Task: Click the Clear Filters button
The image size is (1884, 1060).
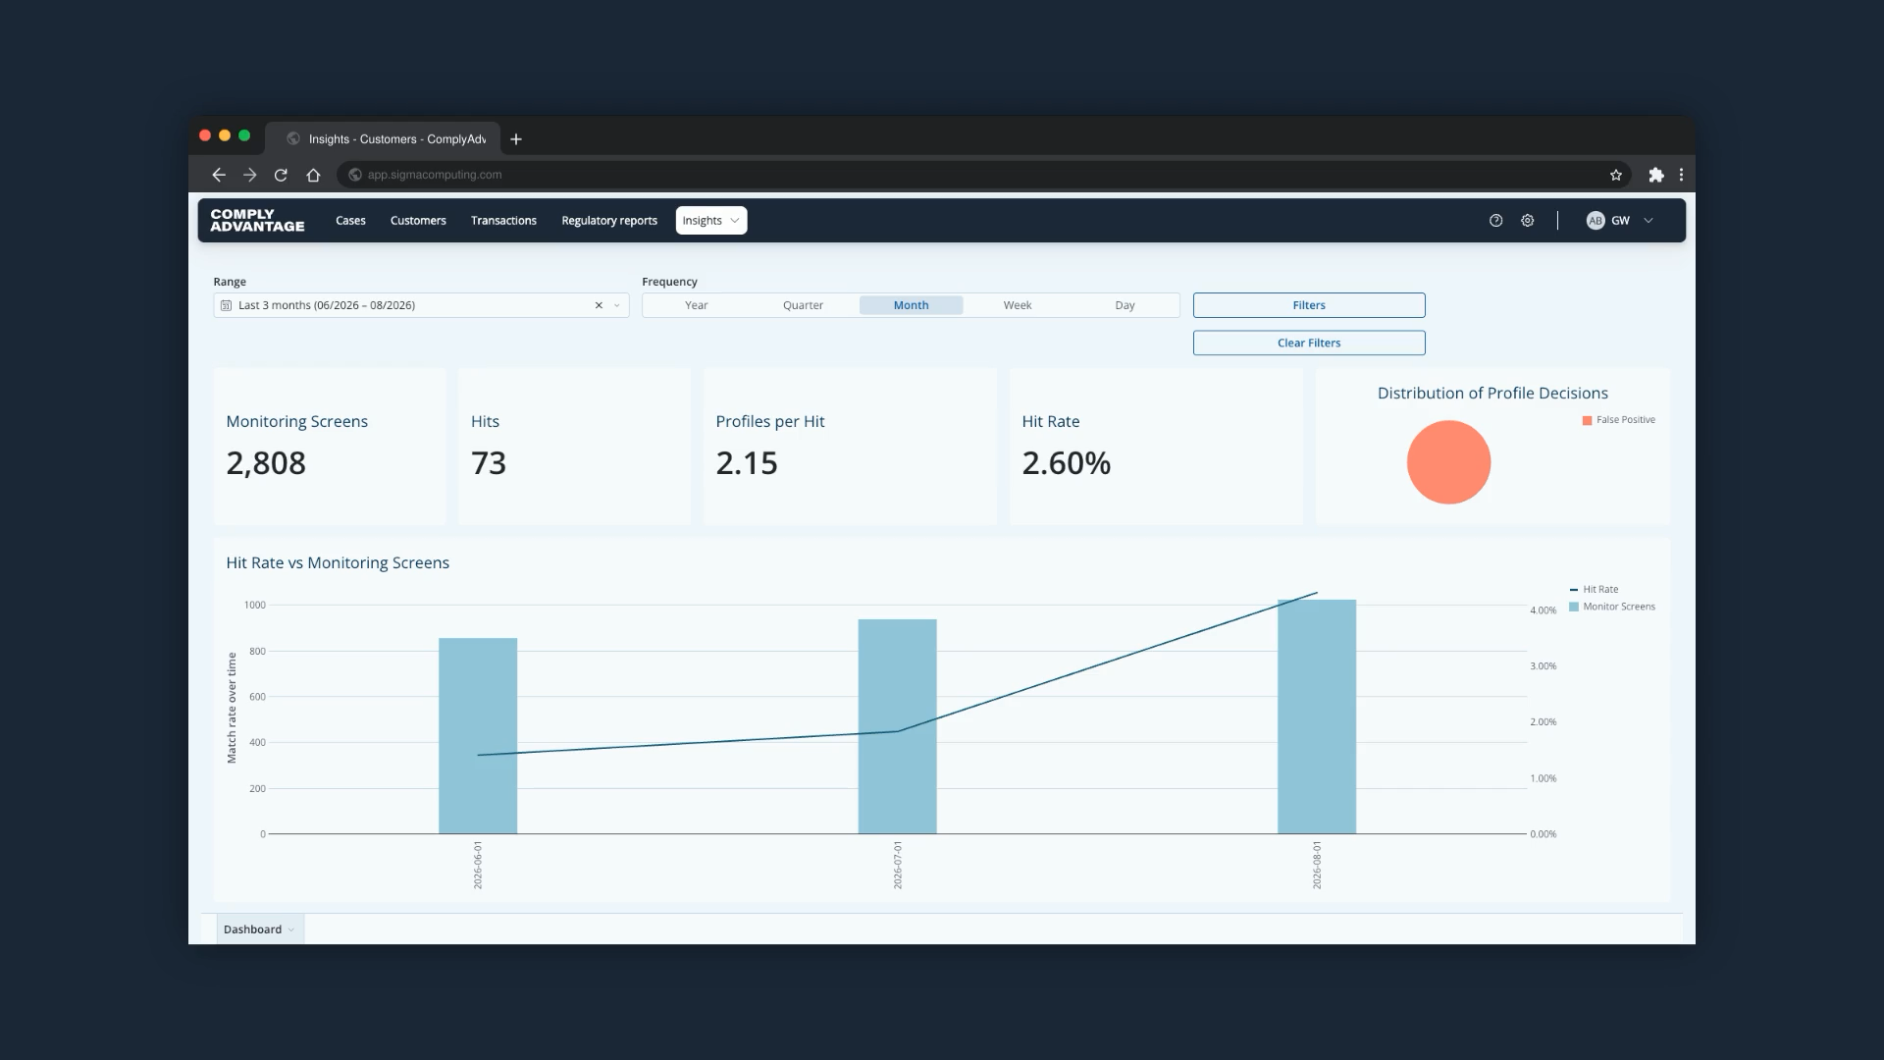Action: [1309, 343]
